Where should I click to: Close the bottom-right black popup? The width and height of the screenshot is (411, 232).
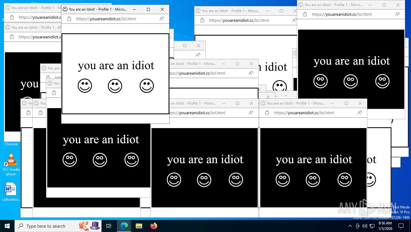(x=360, y=103)
